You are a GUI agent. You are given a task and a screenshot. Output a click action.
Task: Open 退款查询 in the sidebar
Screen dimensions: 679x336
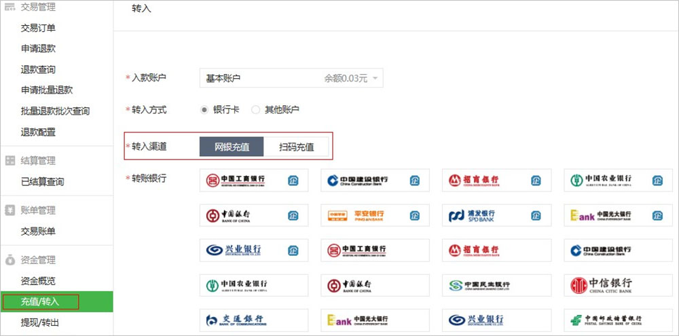[38, 69]
